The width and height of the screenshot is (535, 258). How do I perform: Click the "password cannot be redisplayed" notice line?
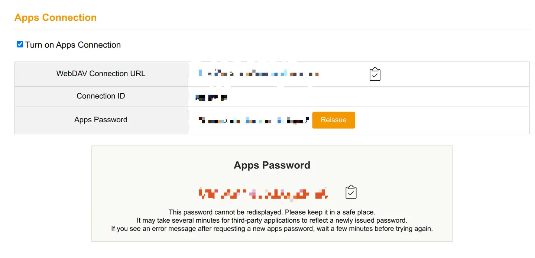point(272,212)
